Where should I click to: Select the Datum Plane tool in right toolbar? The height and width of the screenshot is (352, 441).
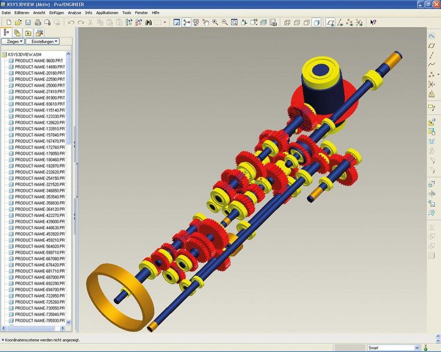coord(432,46)
